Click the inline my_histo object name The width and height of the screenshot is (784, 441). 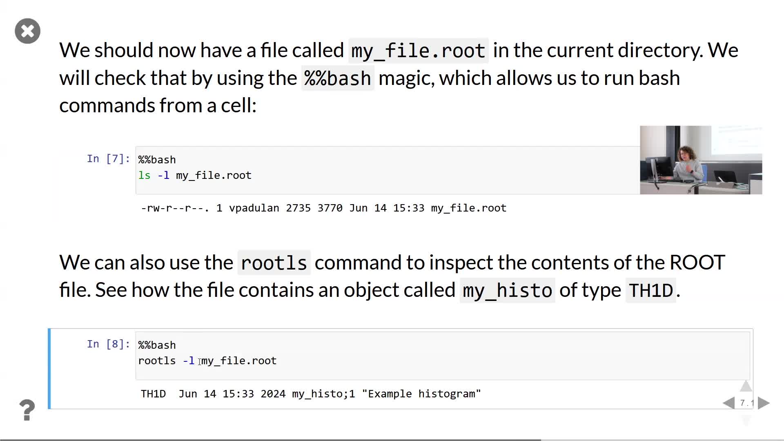pos(507,290)
